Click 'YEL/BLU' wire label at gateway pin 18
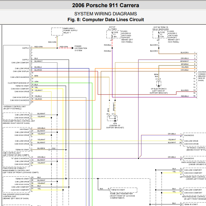The image size is (206, 206). pos(38,96)
